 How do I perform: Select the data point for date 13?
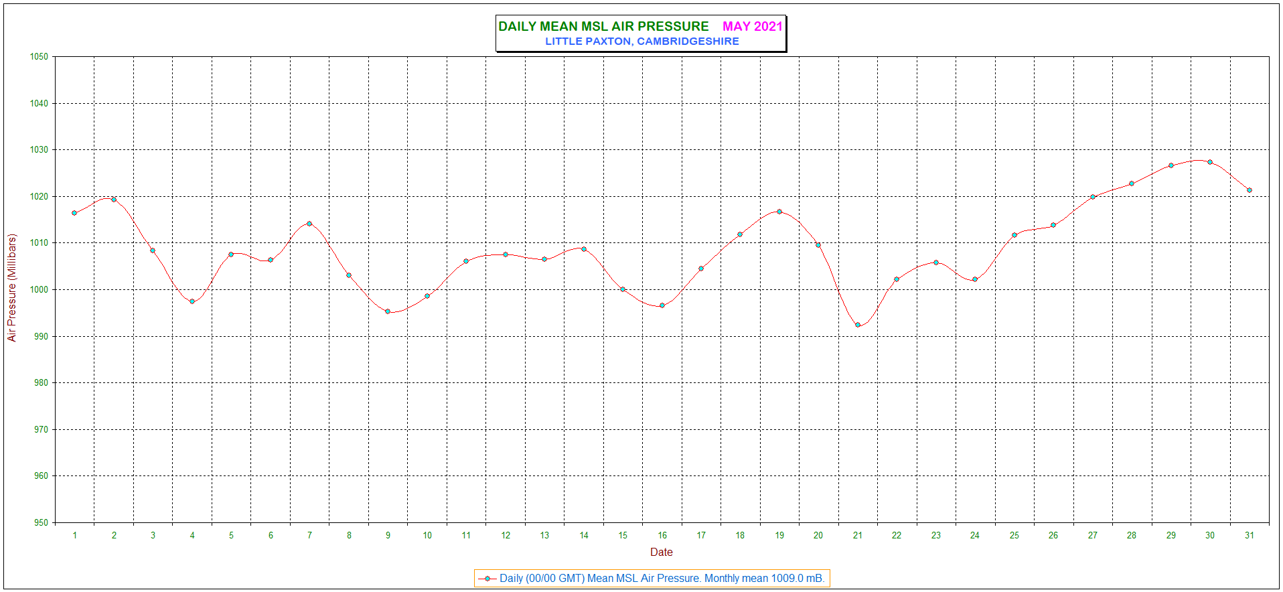(544, 259)
